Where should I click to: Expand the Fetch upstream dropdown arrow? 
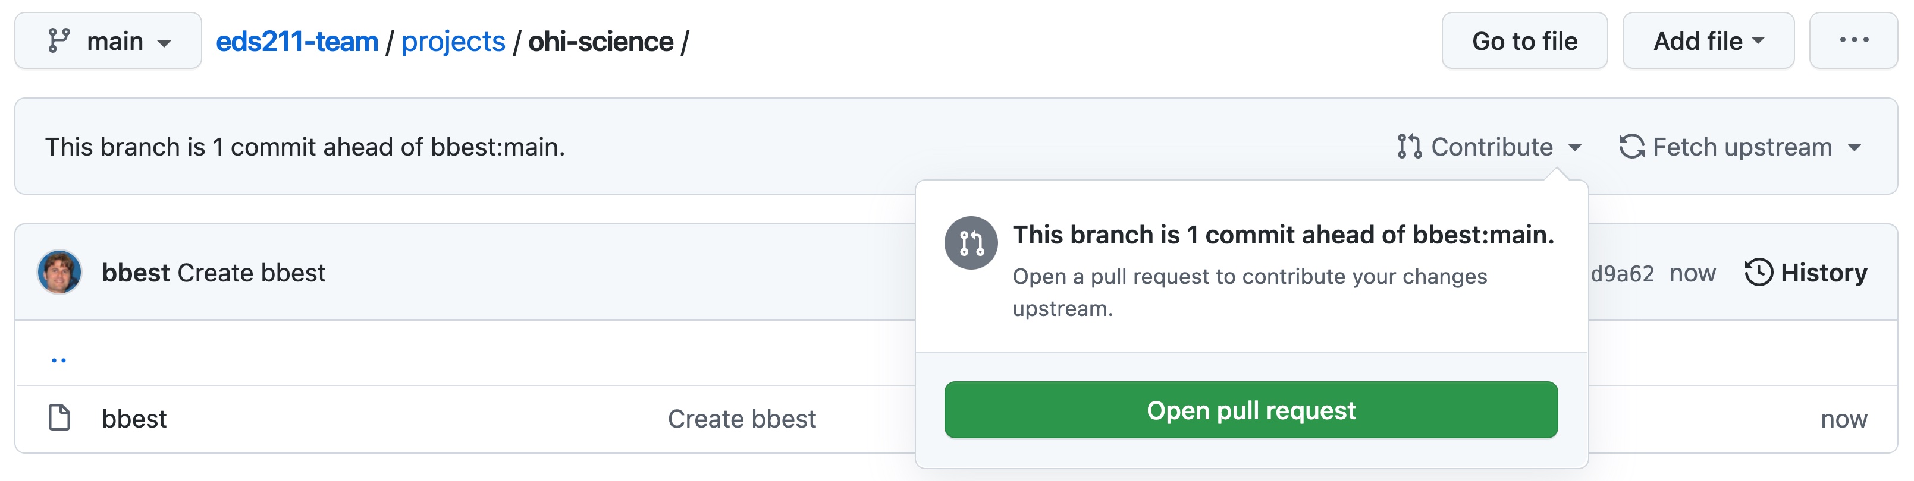(x=1855, y=148)
